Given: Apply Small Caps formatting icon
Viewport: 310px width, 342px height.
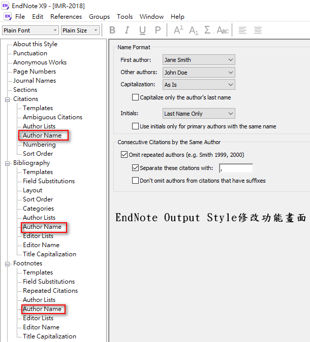Looking at the screenshot, I should (x=223, y=30).
